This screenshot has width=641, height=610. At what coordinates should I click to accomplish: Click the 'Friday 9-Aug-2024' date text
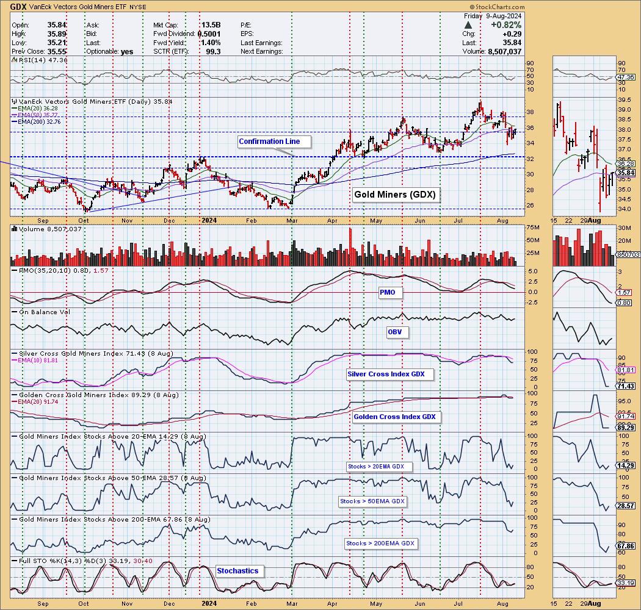coord(493,16)
